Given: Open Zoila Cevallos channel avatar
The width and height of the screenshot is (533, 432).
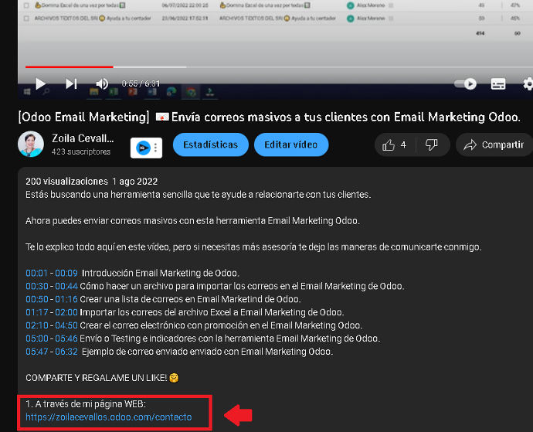Looking at the screenshot, I should (x=31, y=145).
